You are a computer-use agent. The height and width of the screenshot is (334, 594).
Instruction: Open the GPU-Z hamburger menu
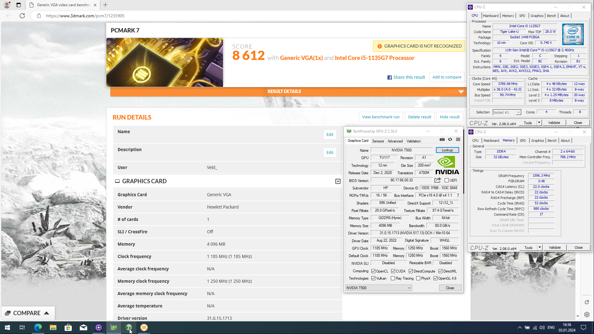[x=458, y=140]
